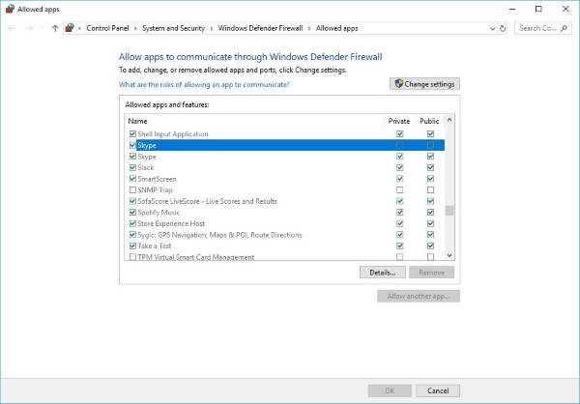The width and height of the screenshot is (580, 404).
Task: Toggle Spotify Music Public checkbox
Action: (x=430, y=213)
